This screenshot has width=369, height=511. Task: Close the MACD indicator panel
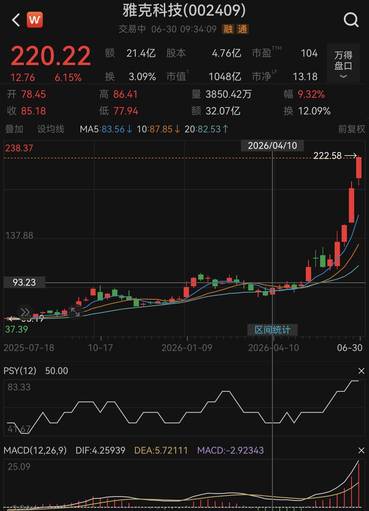pos(361,450)
